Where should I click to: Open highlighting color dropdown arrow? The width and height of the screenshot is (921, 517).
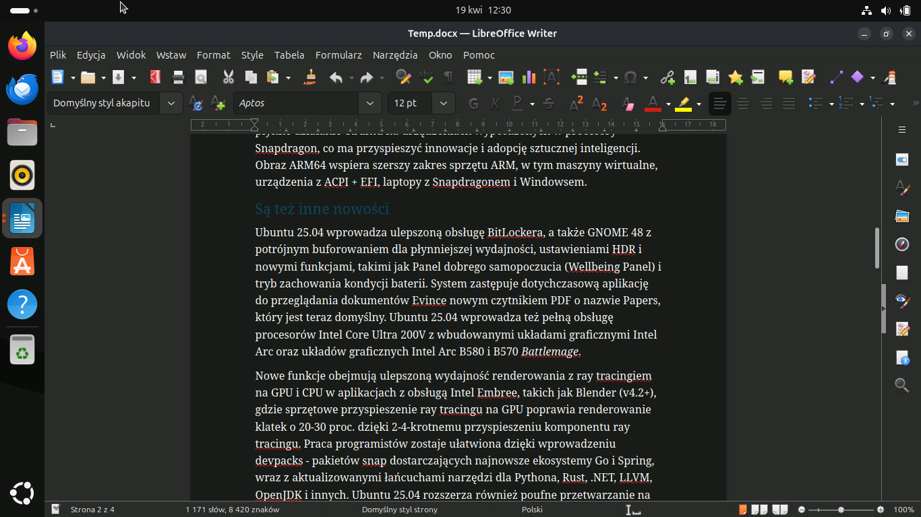click(x=699, y=104)
